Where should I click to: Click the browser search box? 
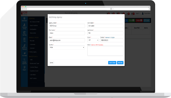(130, 9)
